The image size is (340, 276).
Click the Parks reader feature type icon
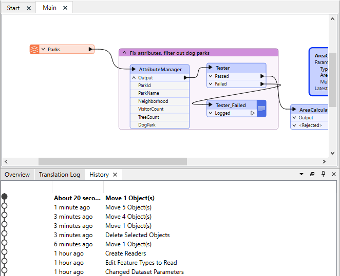(34, 50)
